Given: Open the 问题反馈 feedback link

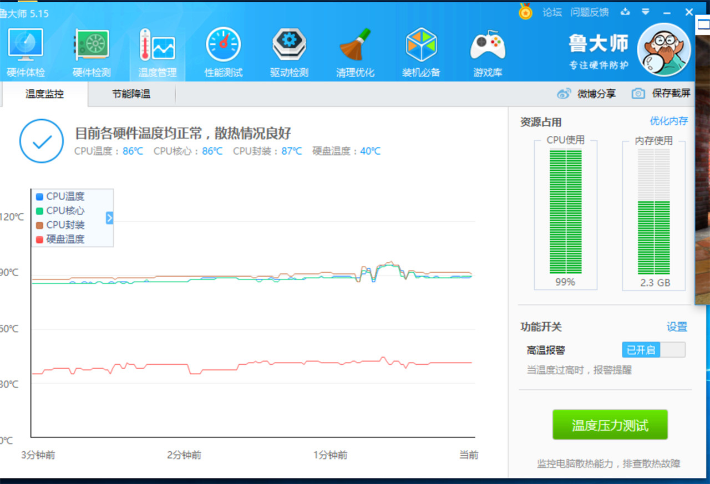Looking at the screenshot, I should pyautogui.click(x=590, y=12).
